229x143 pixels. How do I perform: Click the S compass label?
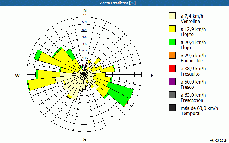coord(85,140)
